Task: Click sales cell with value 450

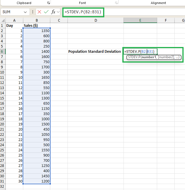Action: coord(37,129)
